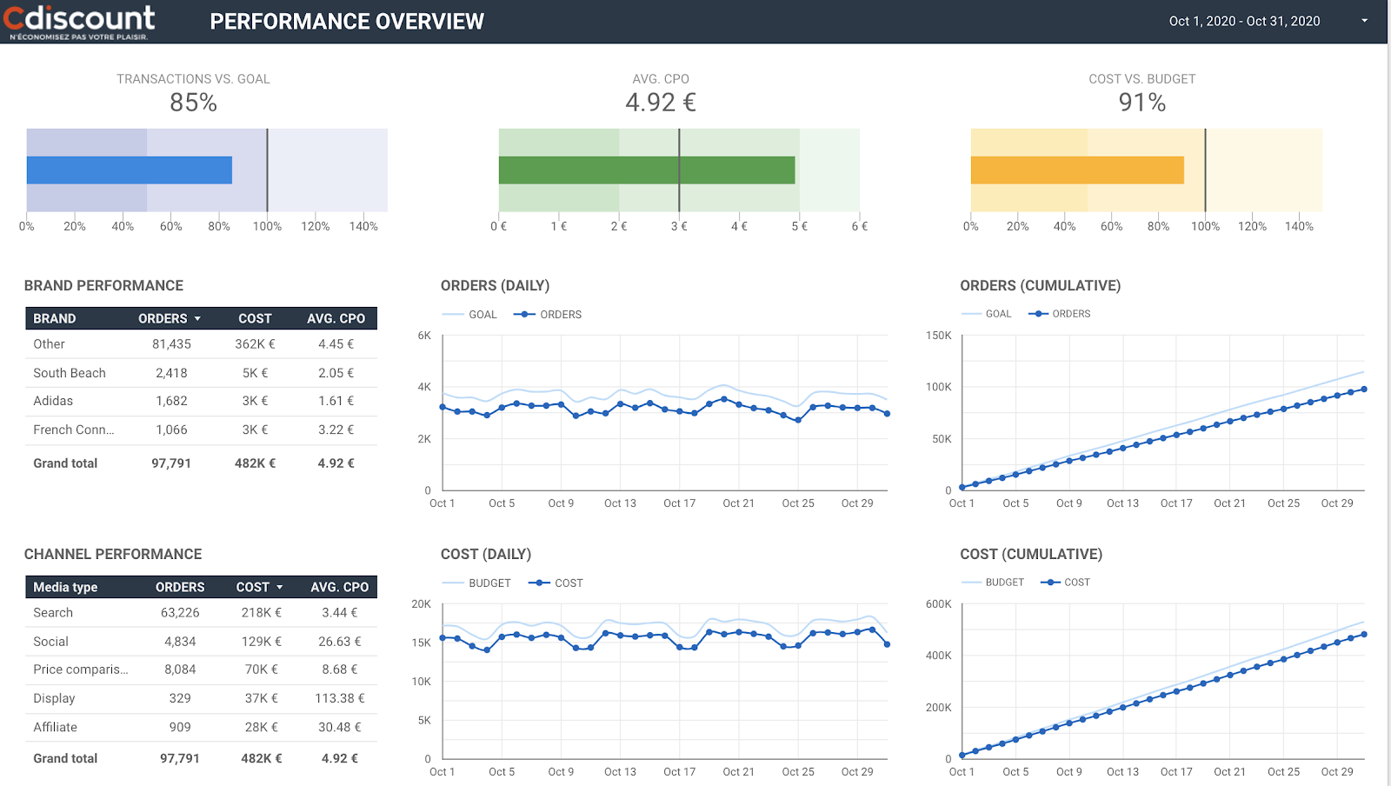Click the '2.05 €' avg CPO cell
This screenshot has height=786, width=1391.
(336, 372)
